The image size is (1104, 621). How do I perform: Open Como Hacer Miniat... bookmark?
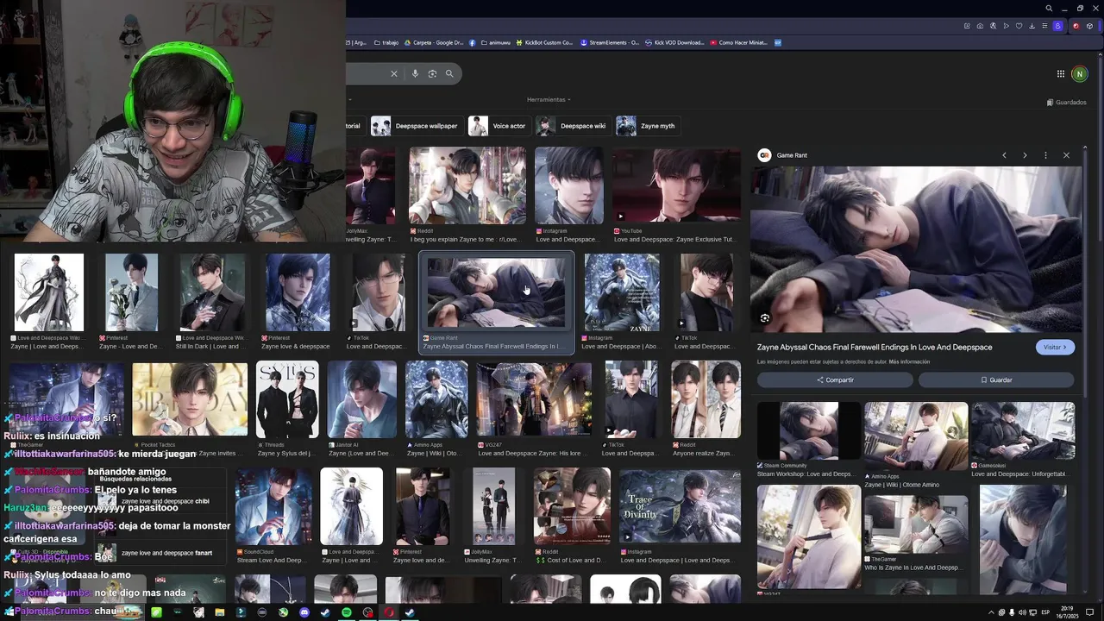point(739,42)
